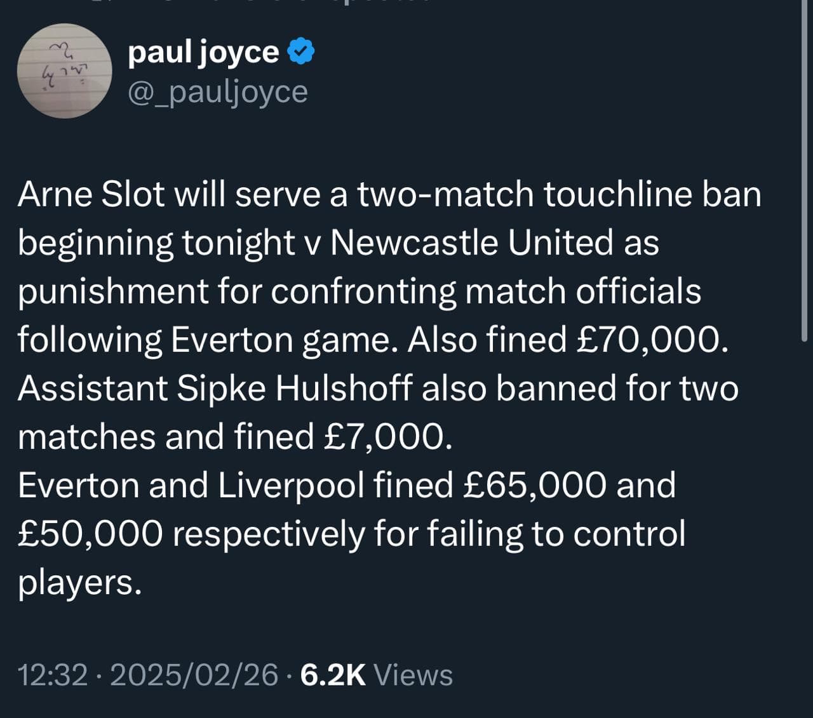Open the 6.2K Views count
813x718 pixels.
click(377, 674)
